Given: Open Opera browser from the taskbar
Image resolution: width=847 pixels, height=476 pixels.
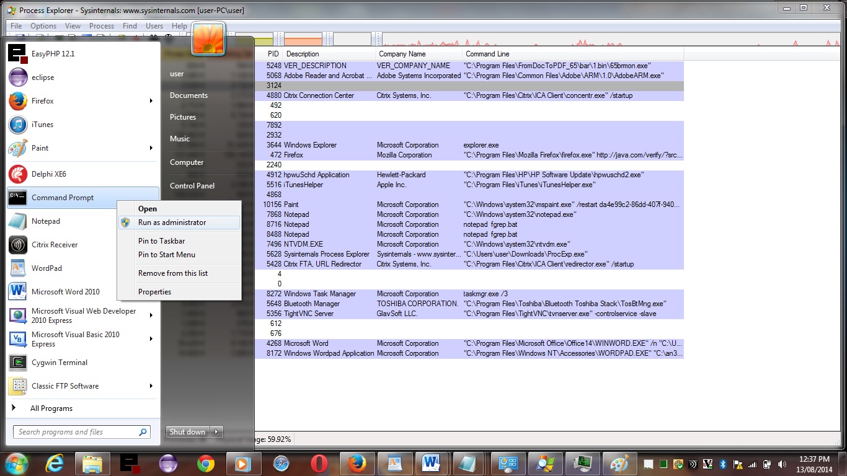Looking at the screenshot, I should pos(319,464).
